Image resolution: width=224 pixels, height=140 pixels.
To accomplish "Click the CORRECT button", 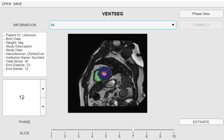I will pos(201,25).
